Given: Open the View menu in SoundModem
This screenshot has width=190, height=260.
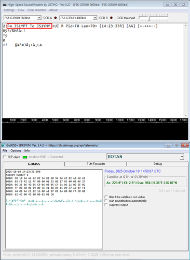Looking at the screenshot, I should tap(21, 10).
